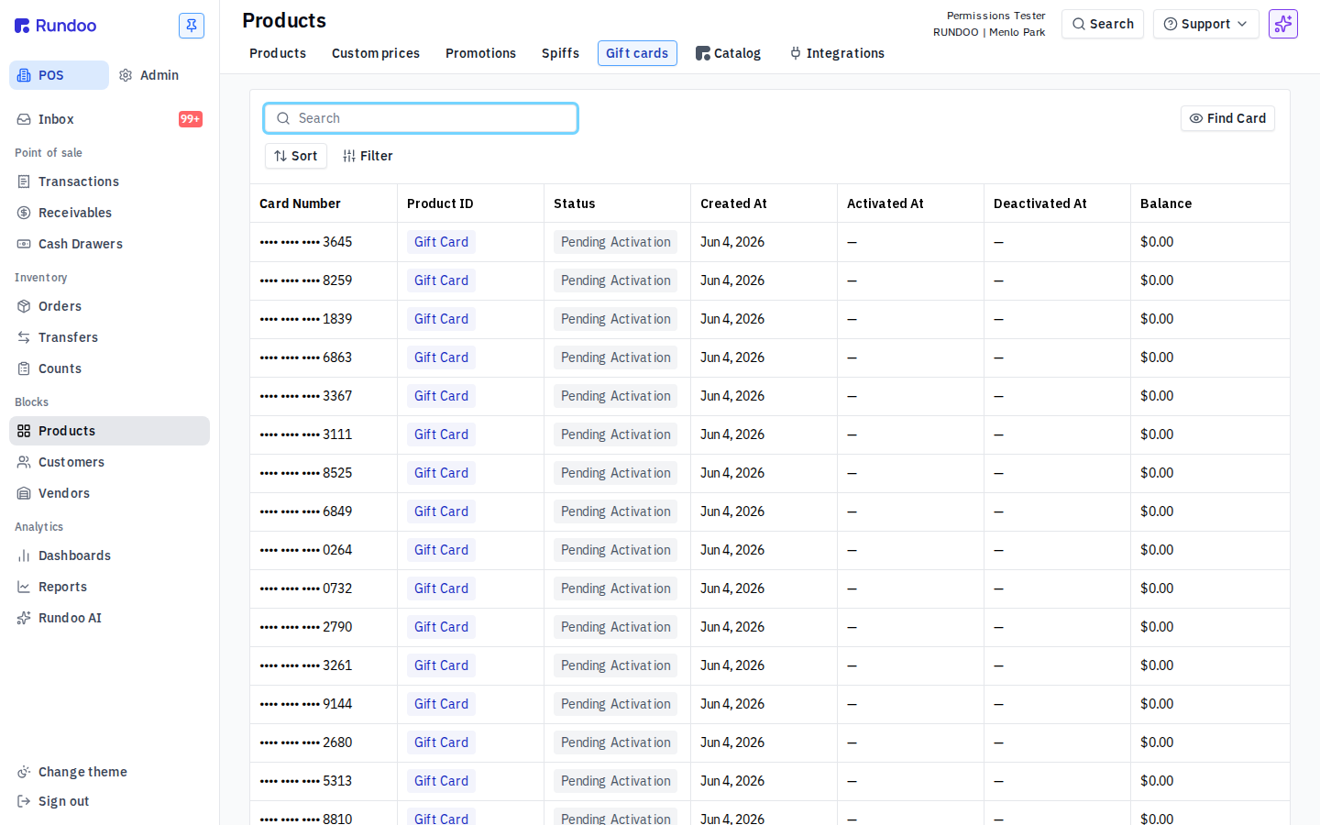Click card number ending 3367
The height and width of the screenshot is (825, 1320).
click(x=306, y=396)
